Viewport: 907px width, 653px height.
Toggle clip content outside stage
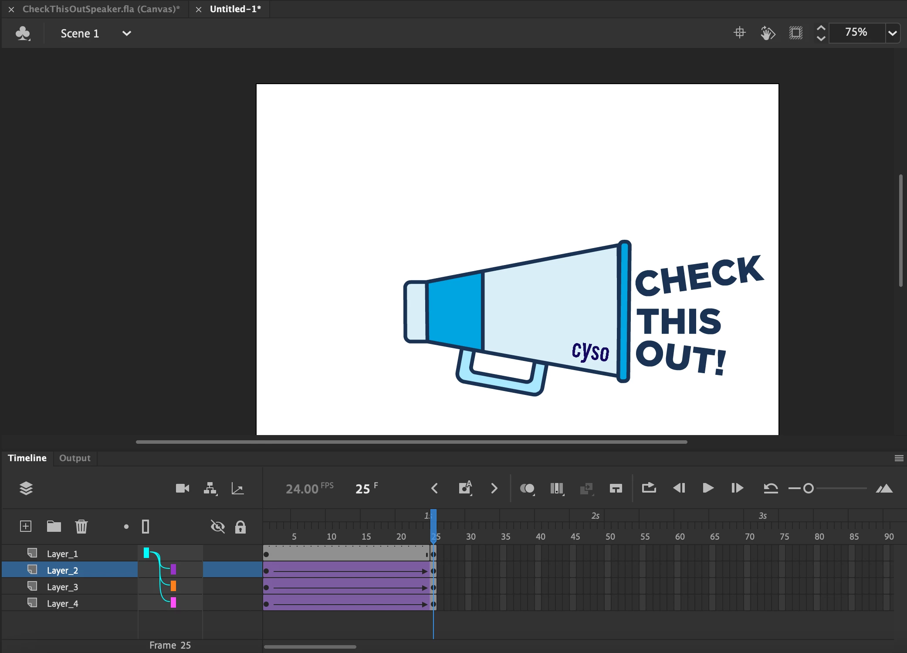(795, 33)
